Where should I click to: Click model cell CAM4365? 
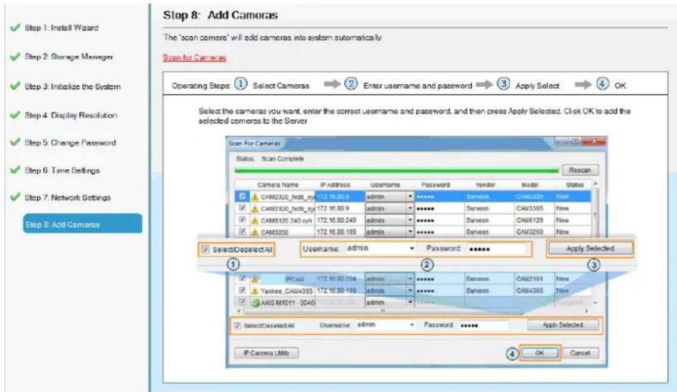pyautogui.click(x=533, y=290)
